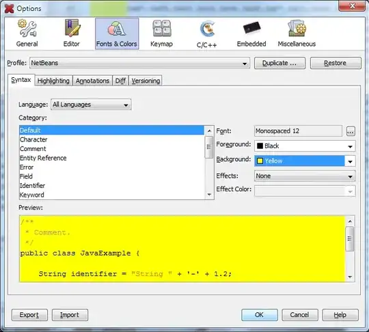Open the C/C++ options category

tap(206, 33)
